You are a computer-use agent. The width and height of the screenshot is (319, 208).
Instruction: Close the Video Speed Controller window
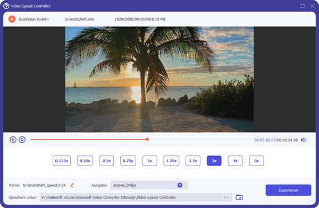point(312,6)
